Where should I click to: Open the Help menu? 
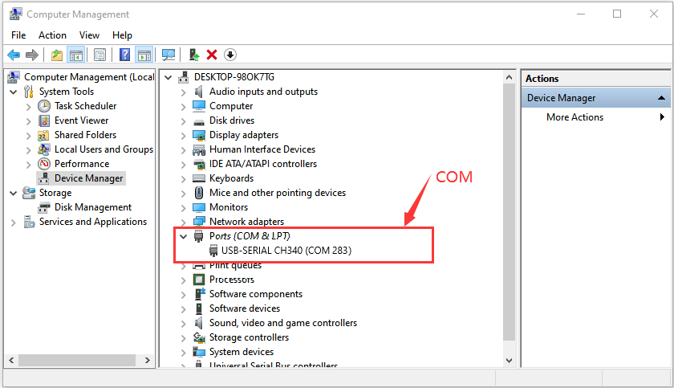(x=122, y=35)
